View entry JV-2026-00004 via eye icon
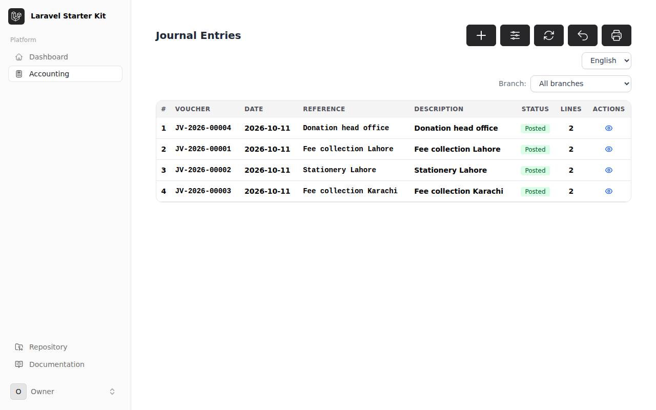The height and width of the screenshot is (410, 656). (x=609, y=128)
